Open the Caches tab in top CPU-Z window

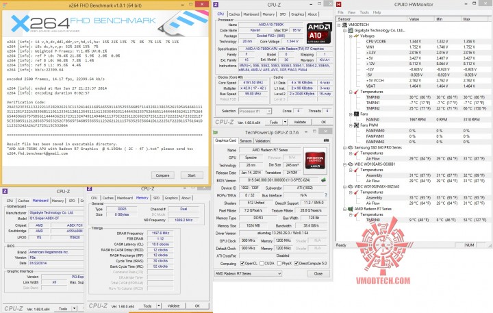pos(234,14)
